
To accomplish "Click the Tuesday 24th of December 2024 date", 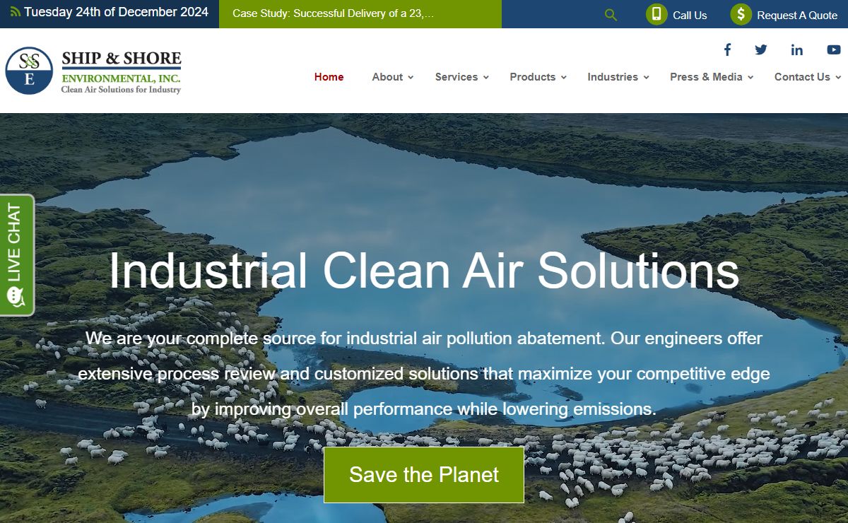I will click(117, 12).
